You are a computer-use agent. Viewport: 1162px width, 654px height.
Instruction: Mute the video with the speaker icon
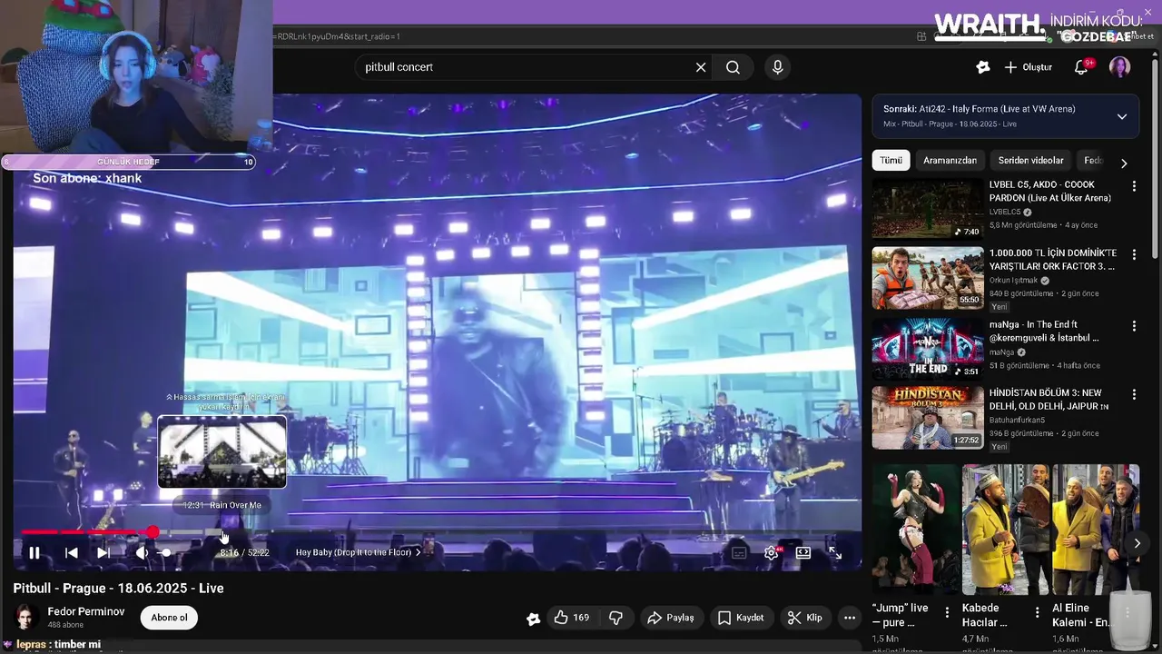[x=142, y=552]
